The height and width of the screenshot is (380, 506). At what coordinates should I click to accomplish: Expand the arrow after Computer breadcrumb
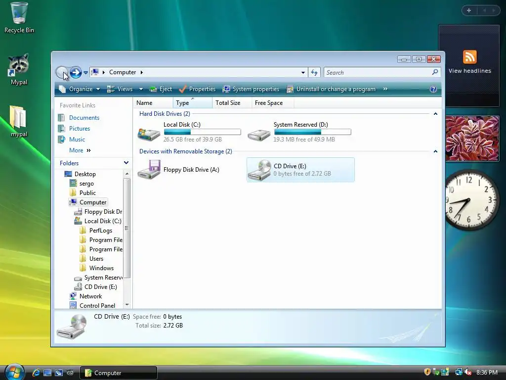141,72
